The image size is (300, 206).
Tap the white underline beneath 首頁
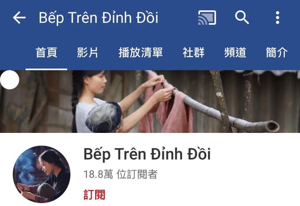(46, 69)
